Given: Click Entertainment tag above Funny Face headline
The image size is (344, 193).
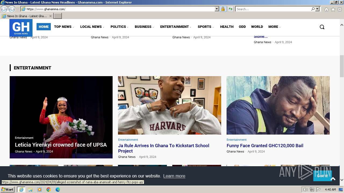Looking at the screenshot, I should click(236, 140).
